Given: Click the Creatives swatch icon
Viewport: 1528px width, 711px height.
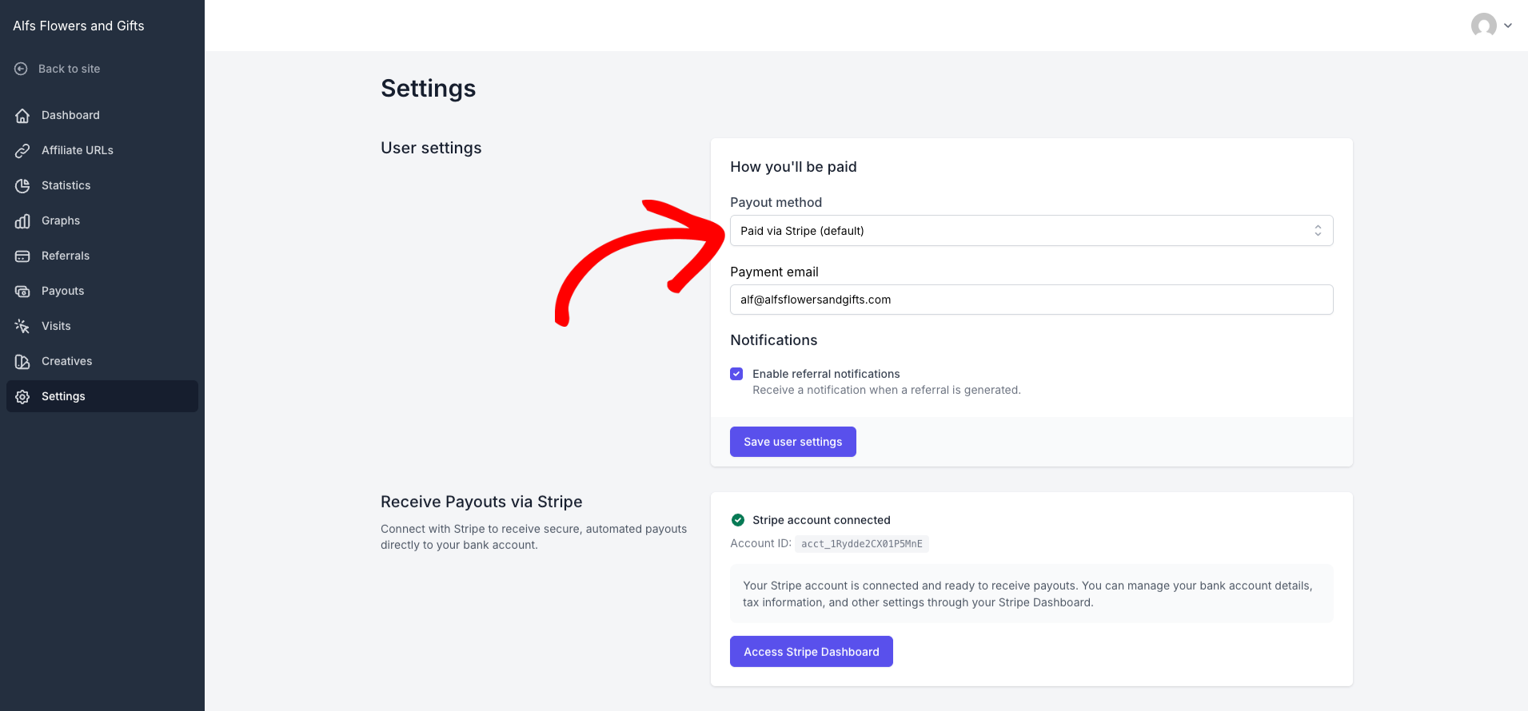Looking at the screenshot, I should click(x=22, y=361).
